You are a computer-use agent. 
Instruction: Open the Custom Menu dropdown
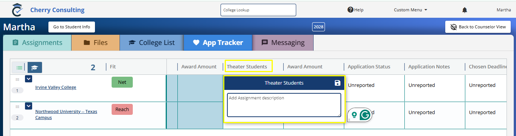410,10
